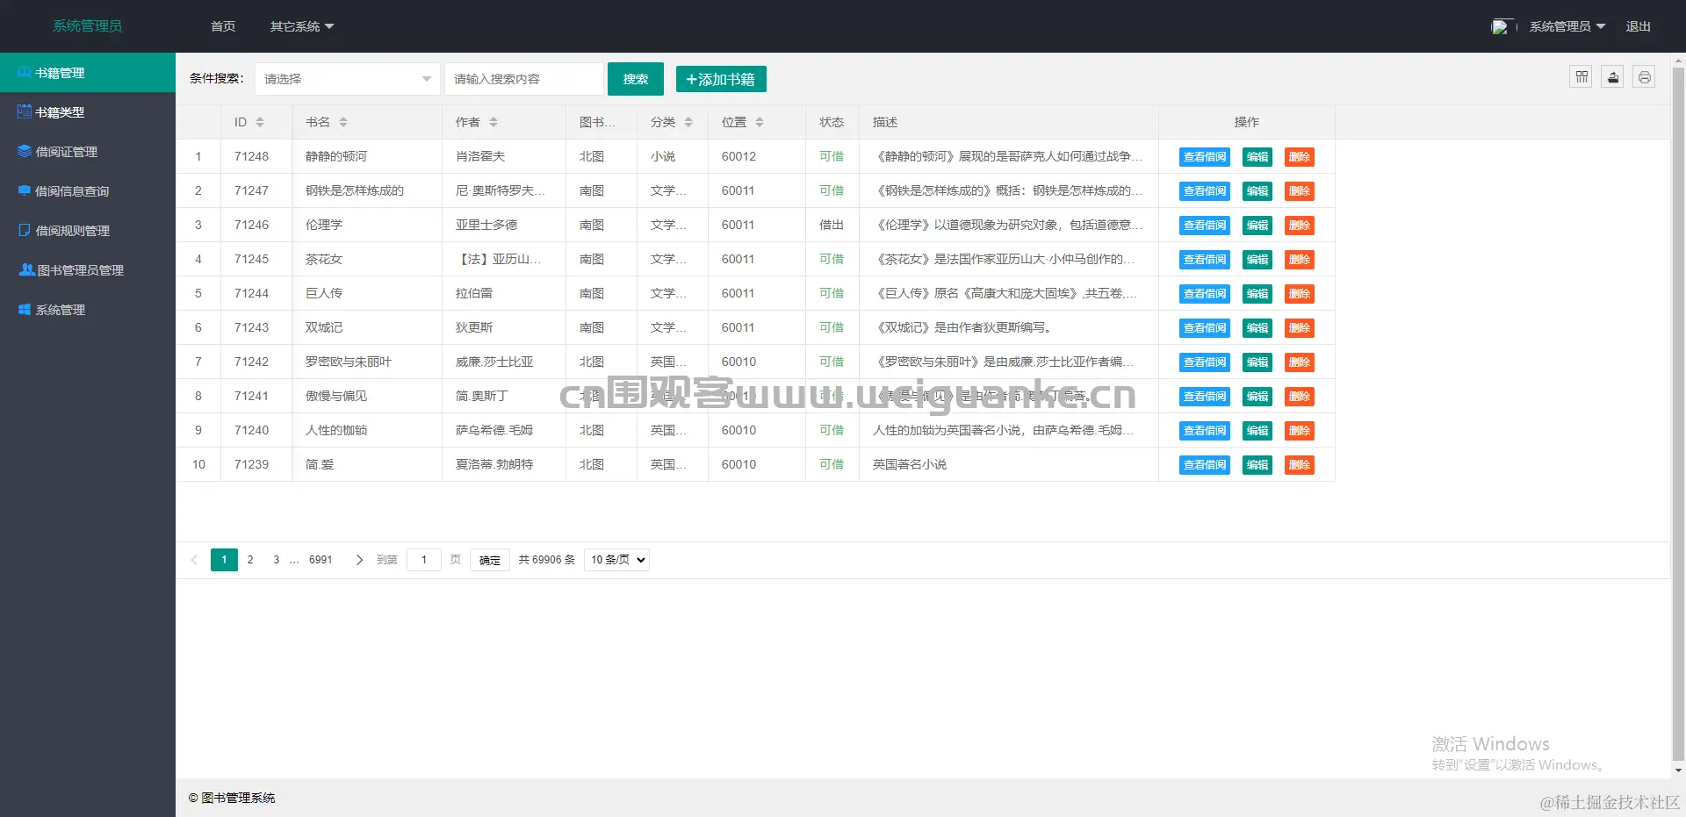This screenshot has height=817, width=1686.
Task: Open the column filter grid icon
Action: coord(1582,77)
